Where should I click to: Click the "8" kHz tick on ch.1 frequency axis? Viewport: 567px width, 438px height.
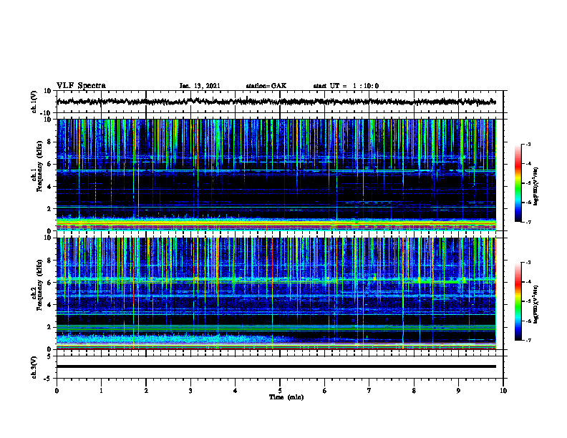(x=50, y=142)
